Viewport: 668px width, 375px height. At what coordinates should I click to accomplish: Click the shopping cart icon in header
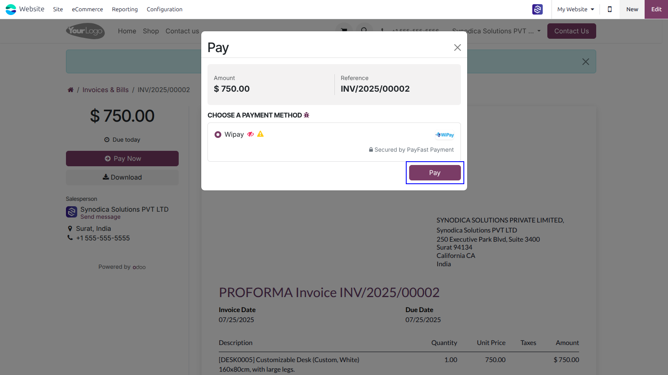[x=344, y=30]
